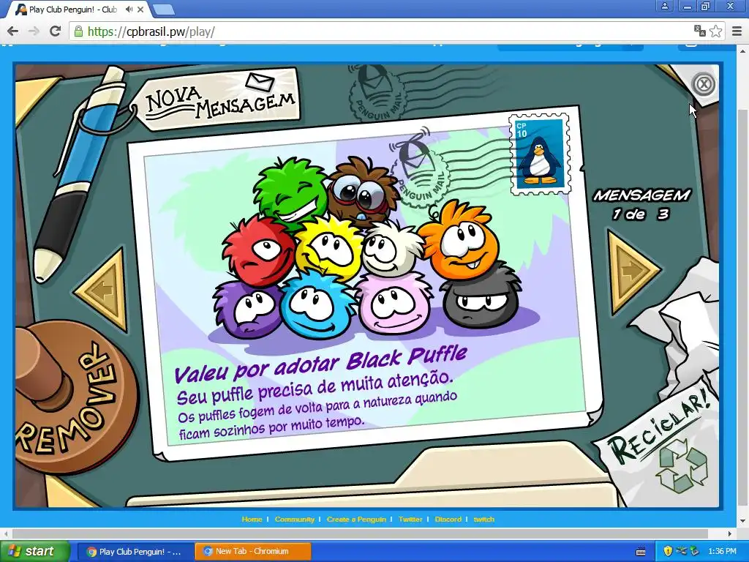Go to next message with right arrow
749x562 pixels.
(633, 271)
